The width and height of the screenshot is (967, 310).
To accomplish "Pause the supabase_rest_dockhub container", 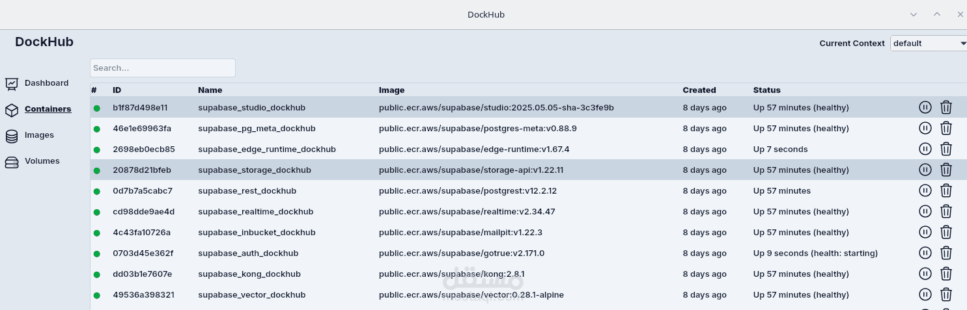I will tap(925, 190).
